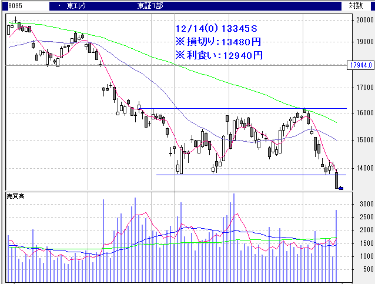Click the blue horizontal resistance line near 16000

click(235, 109)
